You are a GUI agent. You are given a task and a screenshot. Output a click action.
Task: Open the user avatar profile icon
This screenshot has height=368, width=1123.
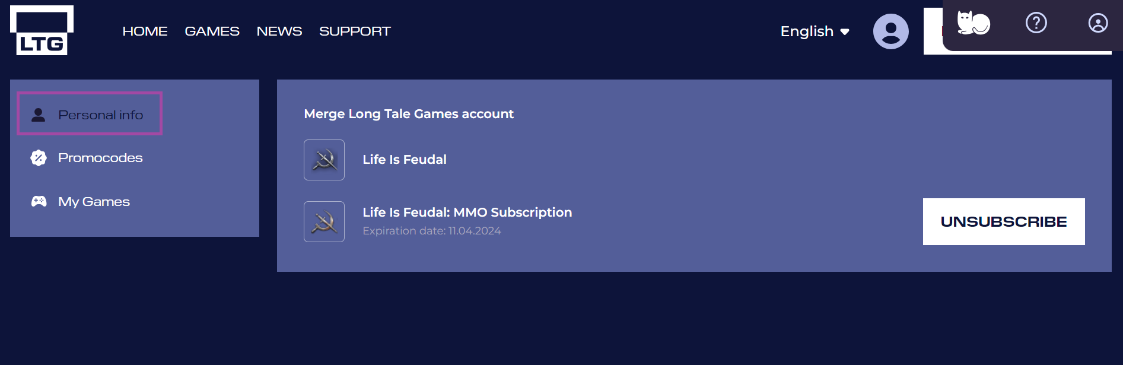[890, 31]
